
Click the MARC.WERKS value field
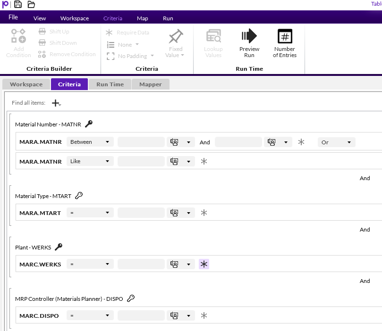[141, 264]
